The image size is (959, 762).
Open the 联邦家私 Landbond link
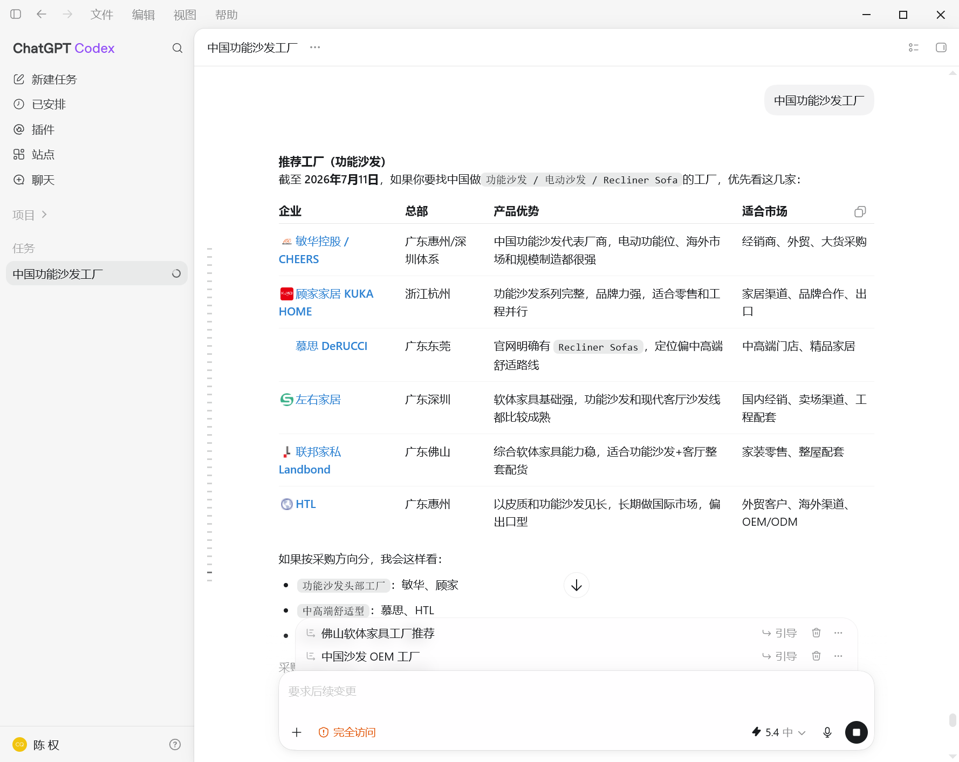[x=311, y=461]
